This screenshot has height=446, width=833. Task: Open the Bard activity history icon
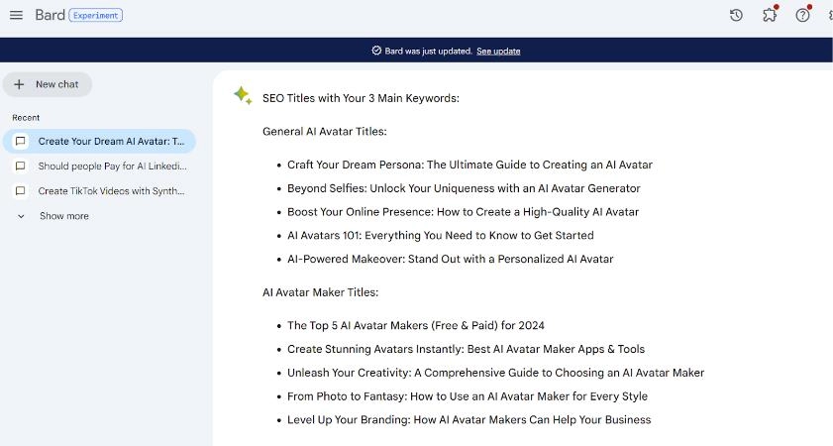(x=736, y=15)
